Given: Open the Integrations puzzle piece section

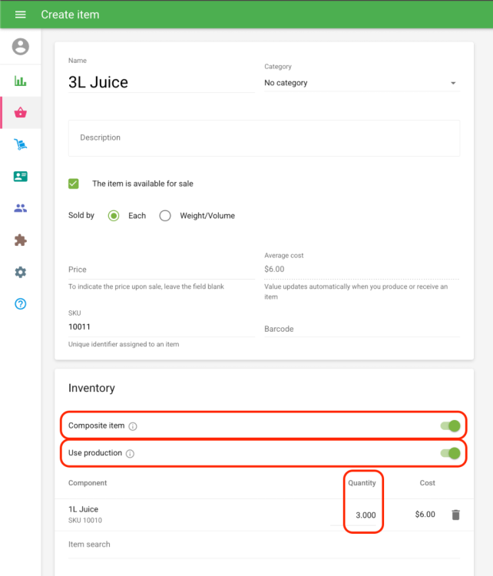Looking at the screenshot, I should coord(20,240).
